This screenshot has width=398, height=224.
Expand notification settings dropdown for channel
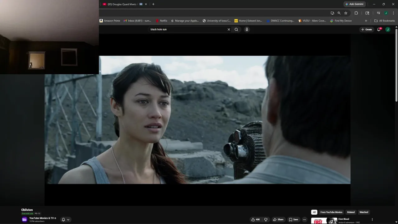click(x=68, y=220)
